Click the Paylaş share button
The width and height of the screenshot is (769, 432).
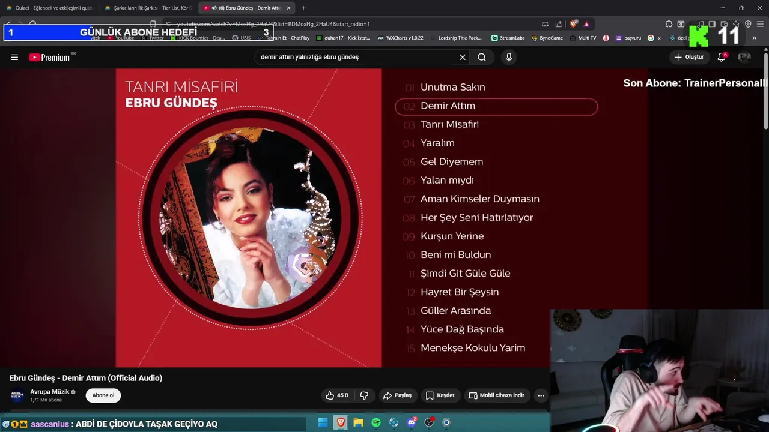click(x=397, y=395)
